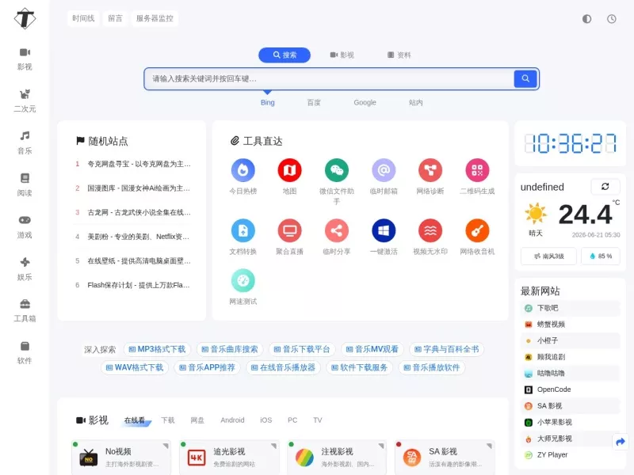Select the 搜索 search mode tab
Image resolution: width=634 pixels, height=475 pixels.
(285, 55)
